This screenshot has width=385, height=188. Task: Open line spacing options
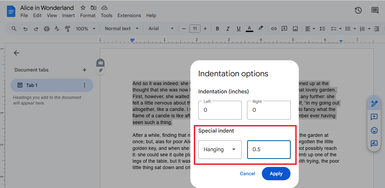click(322, 29)
